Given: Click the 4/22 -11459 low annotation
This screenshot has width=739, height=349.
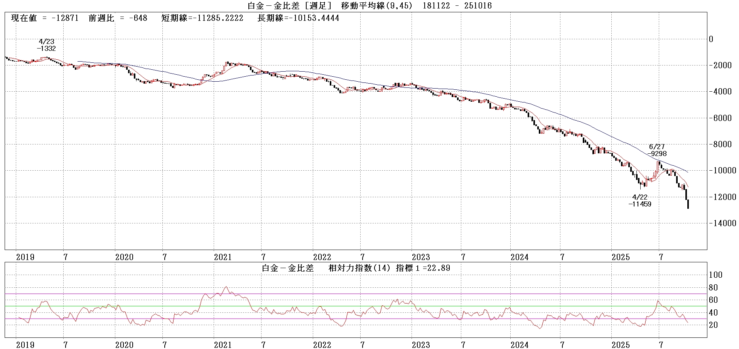Looking at the screenshot, I should click(640, 201).
